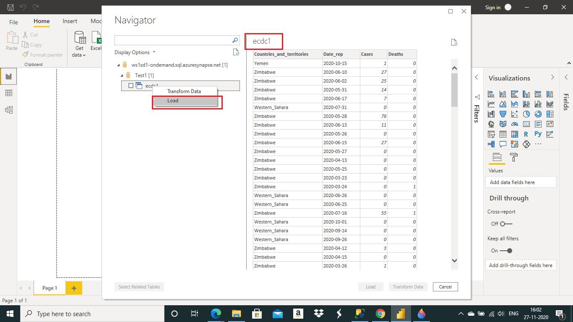The height and width of the screenshot is (322, 573).
Task: Pick the scatter chart visual
Action: [x=515, y=114]
